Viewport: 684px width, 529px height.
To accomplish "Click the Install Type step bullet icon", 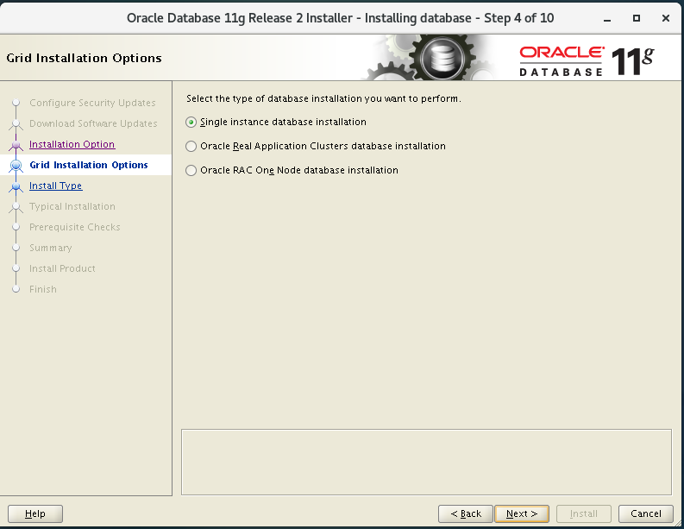I will tap(16, 186).
